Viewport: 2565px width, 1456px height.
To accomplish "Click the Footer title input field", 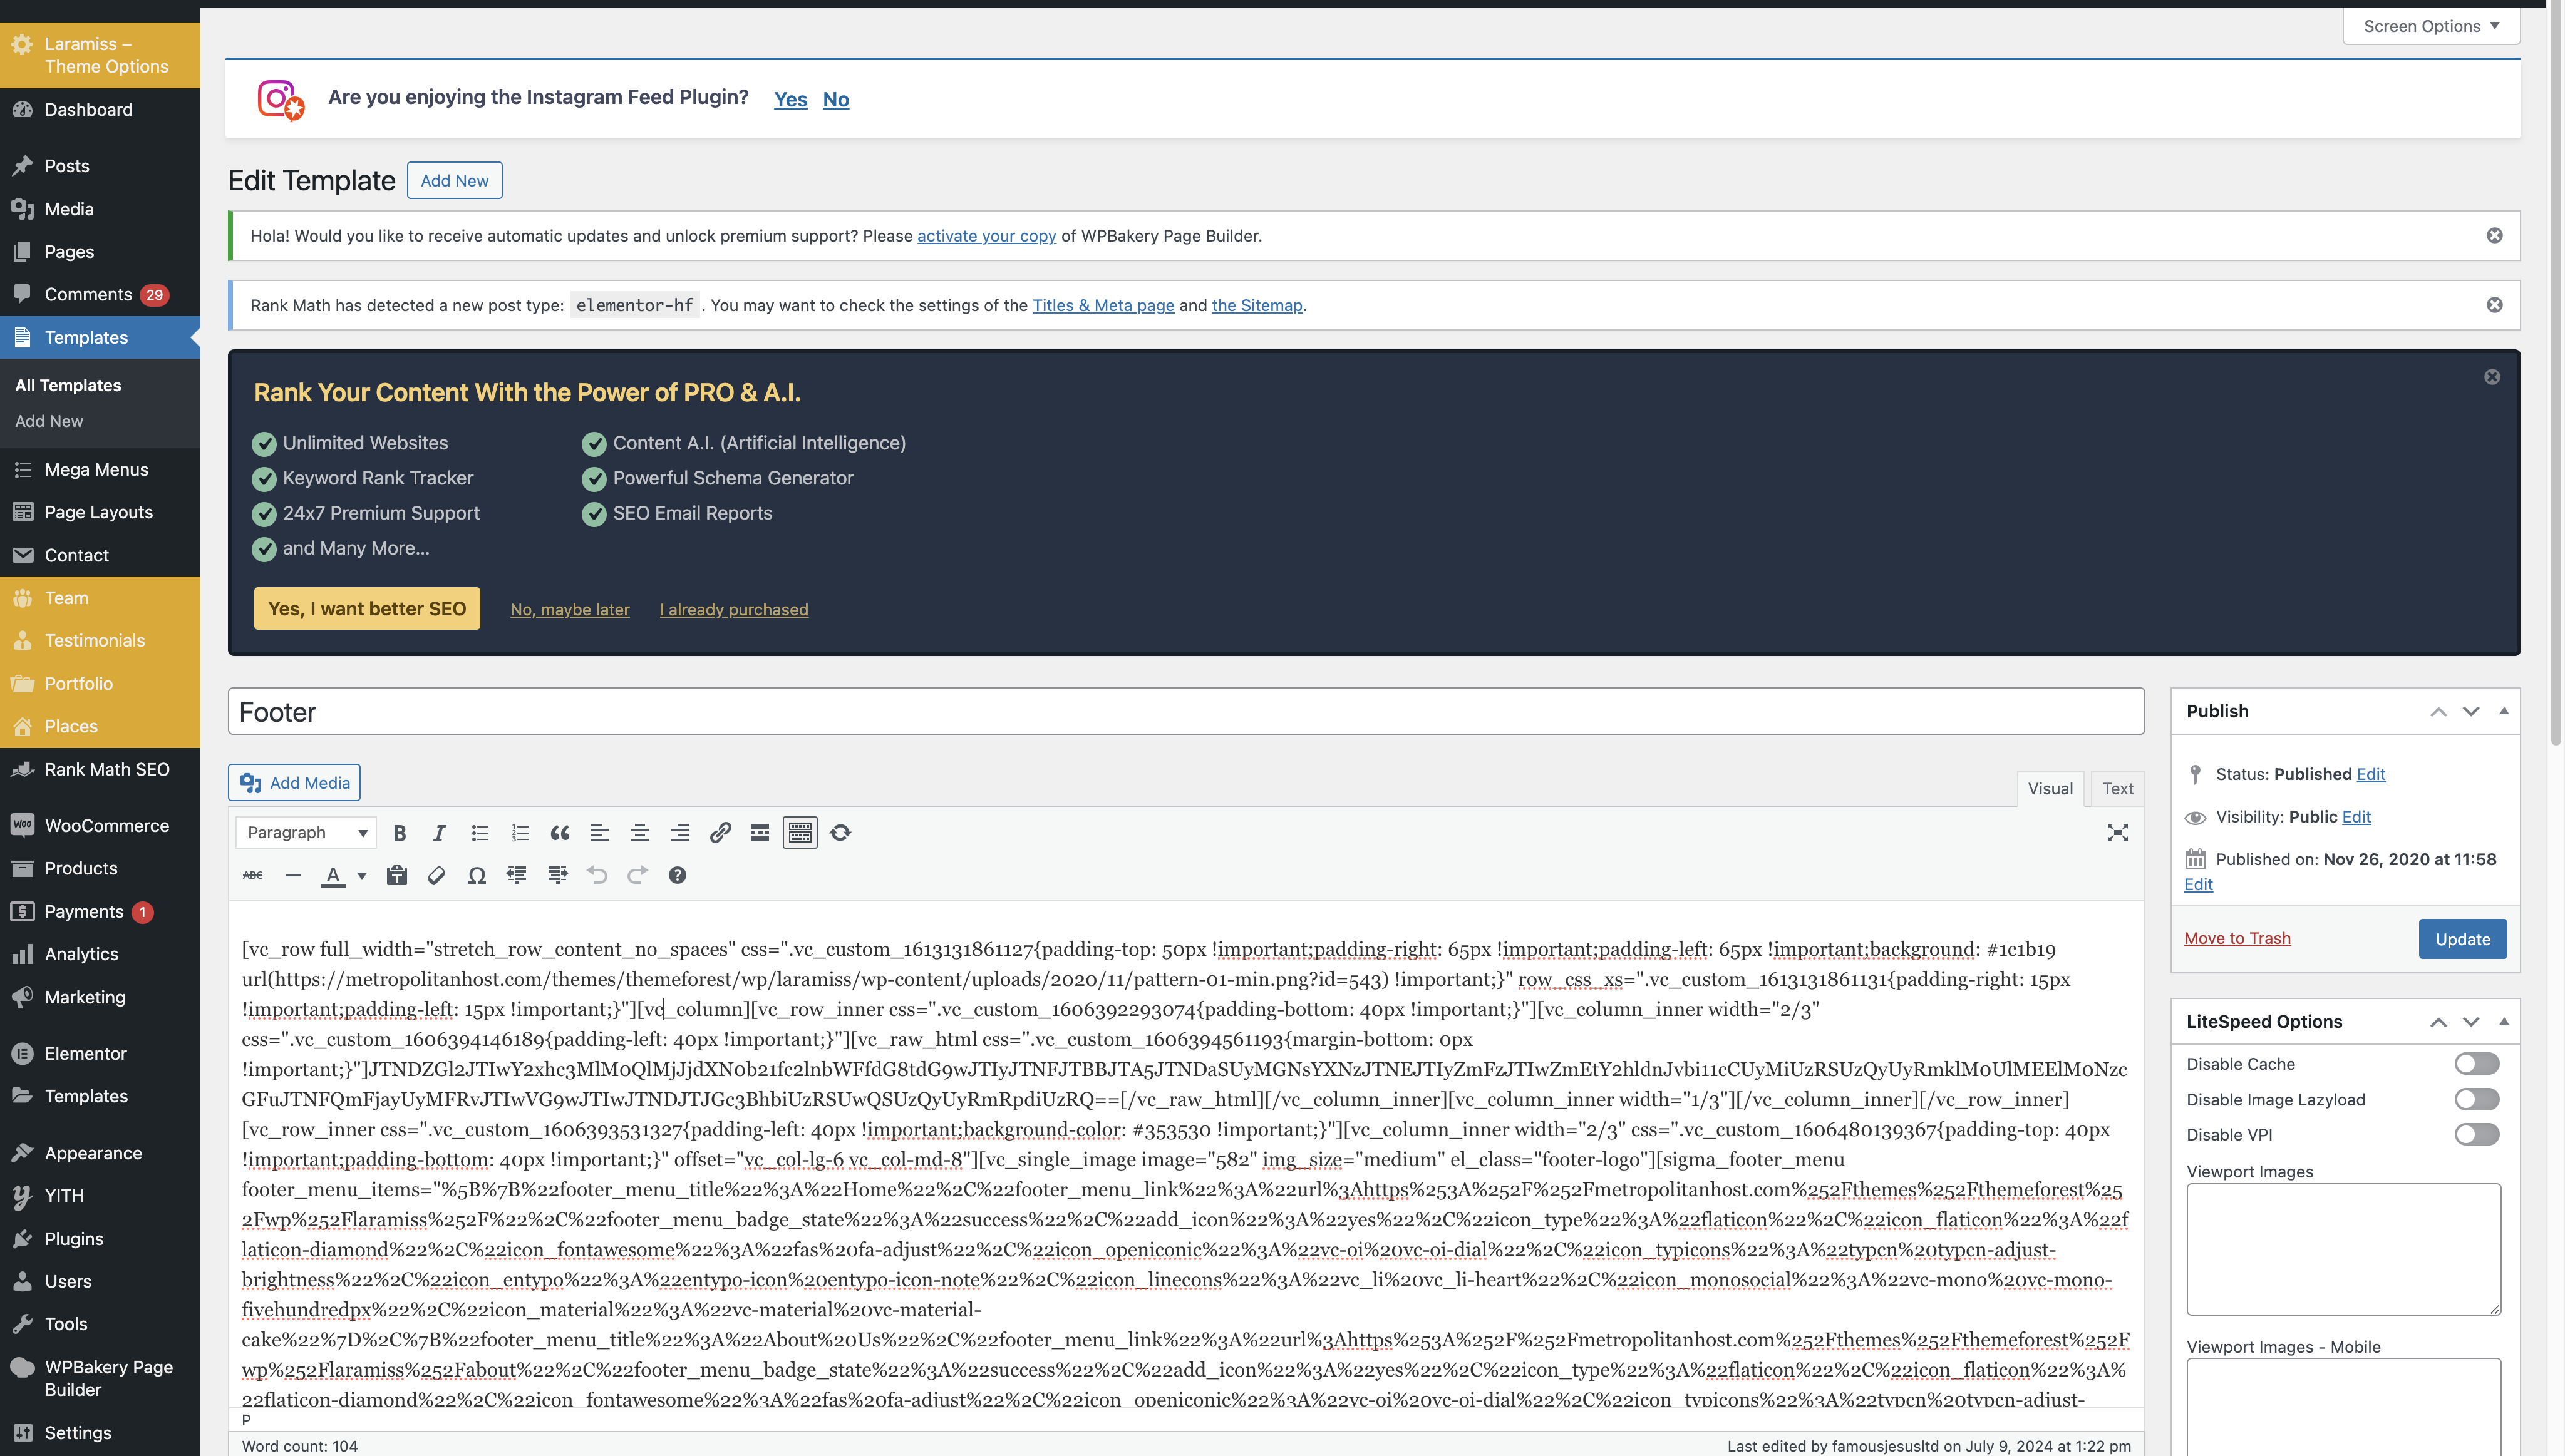I will (1185, 712).
